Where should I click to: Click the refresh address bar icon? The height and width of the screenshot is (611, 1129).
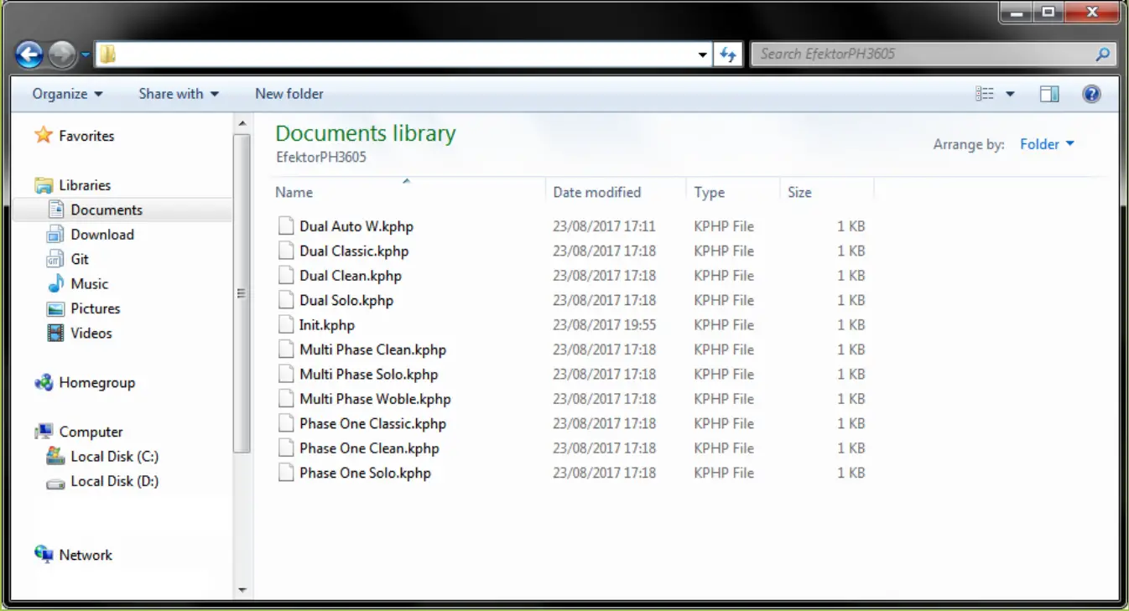pos(728,55)
